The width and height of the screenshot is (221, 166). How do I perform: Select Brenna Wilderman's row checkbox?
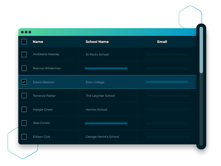[24, 68]
